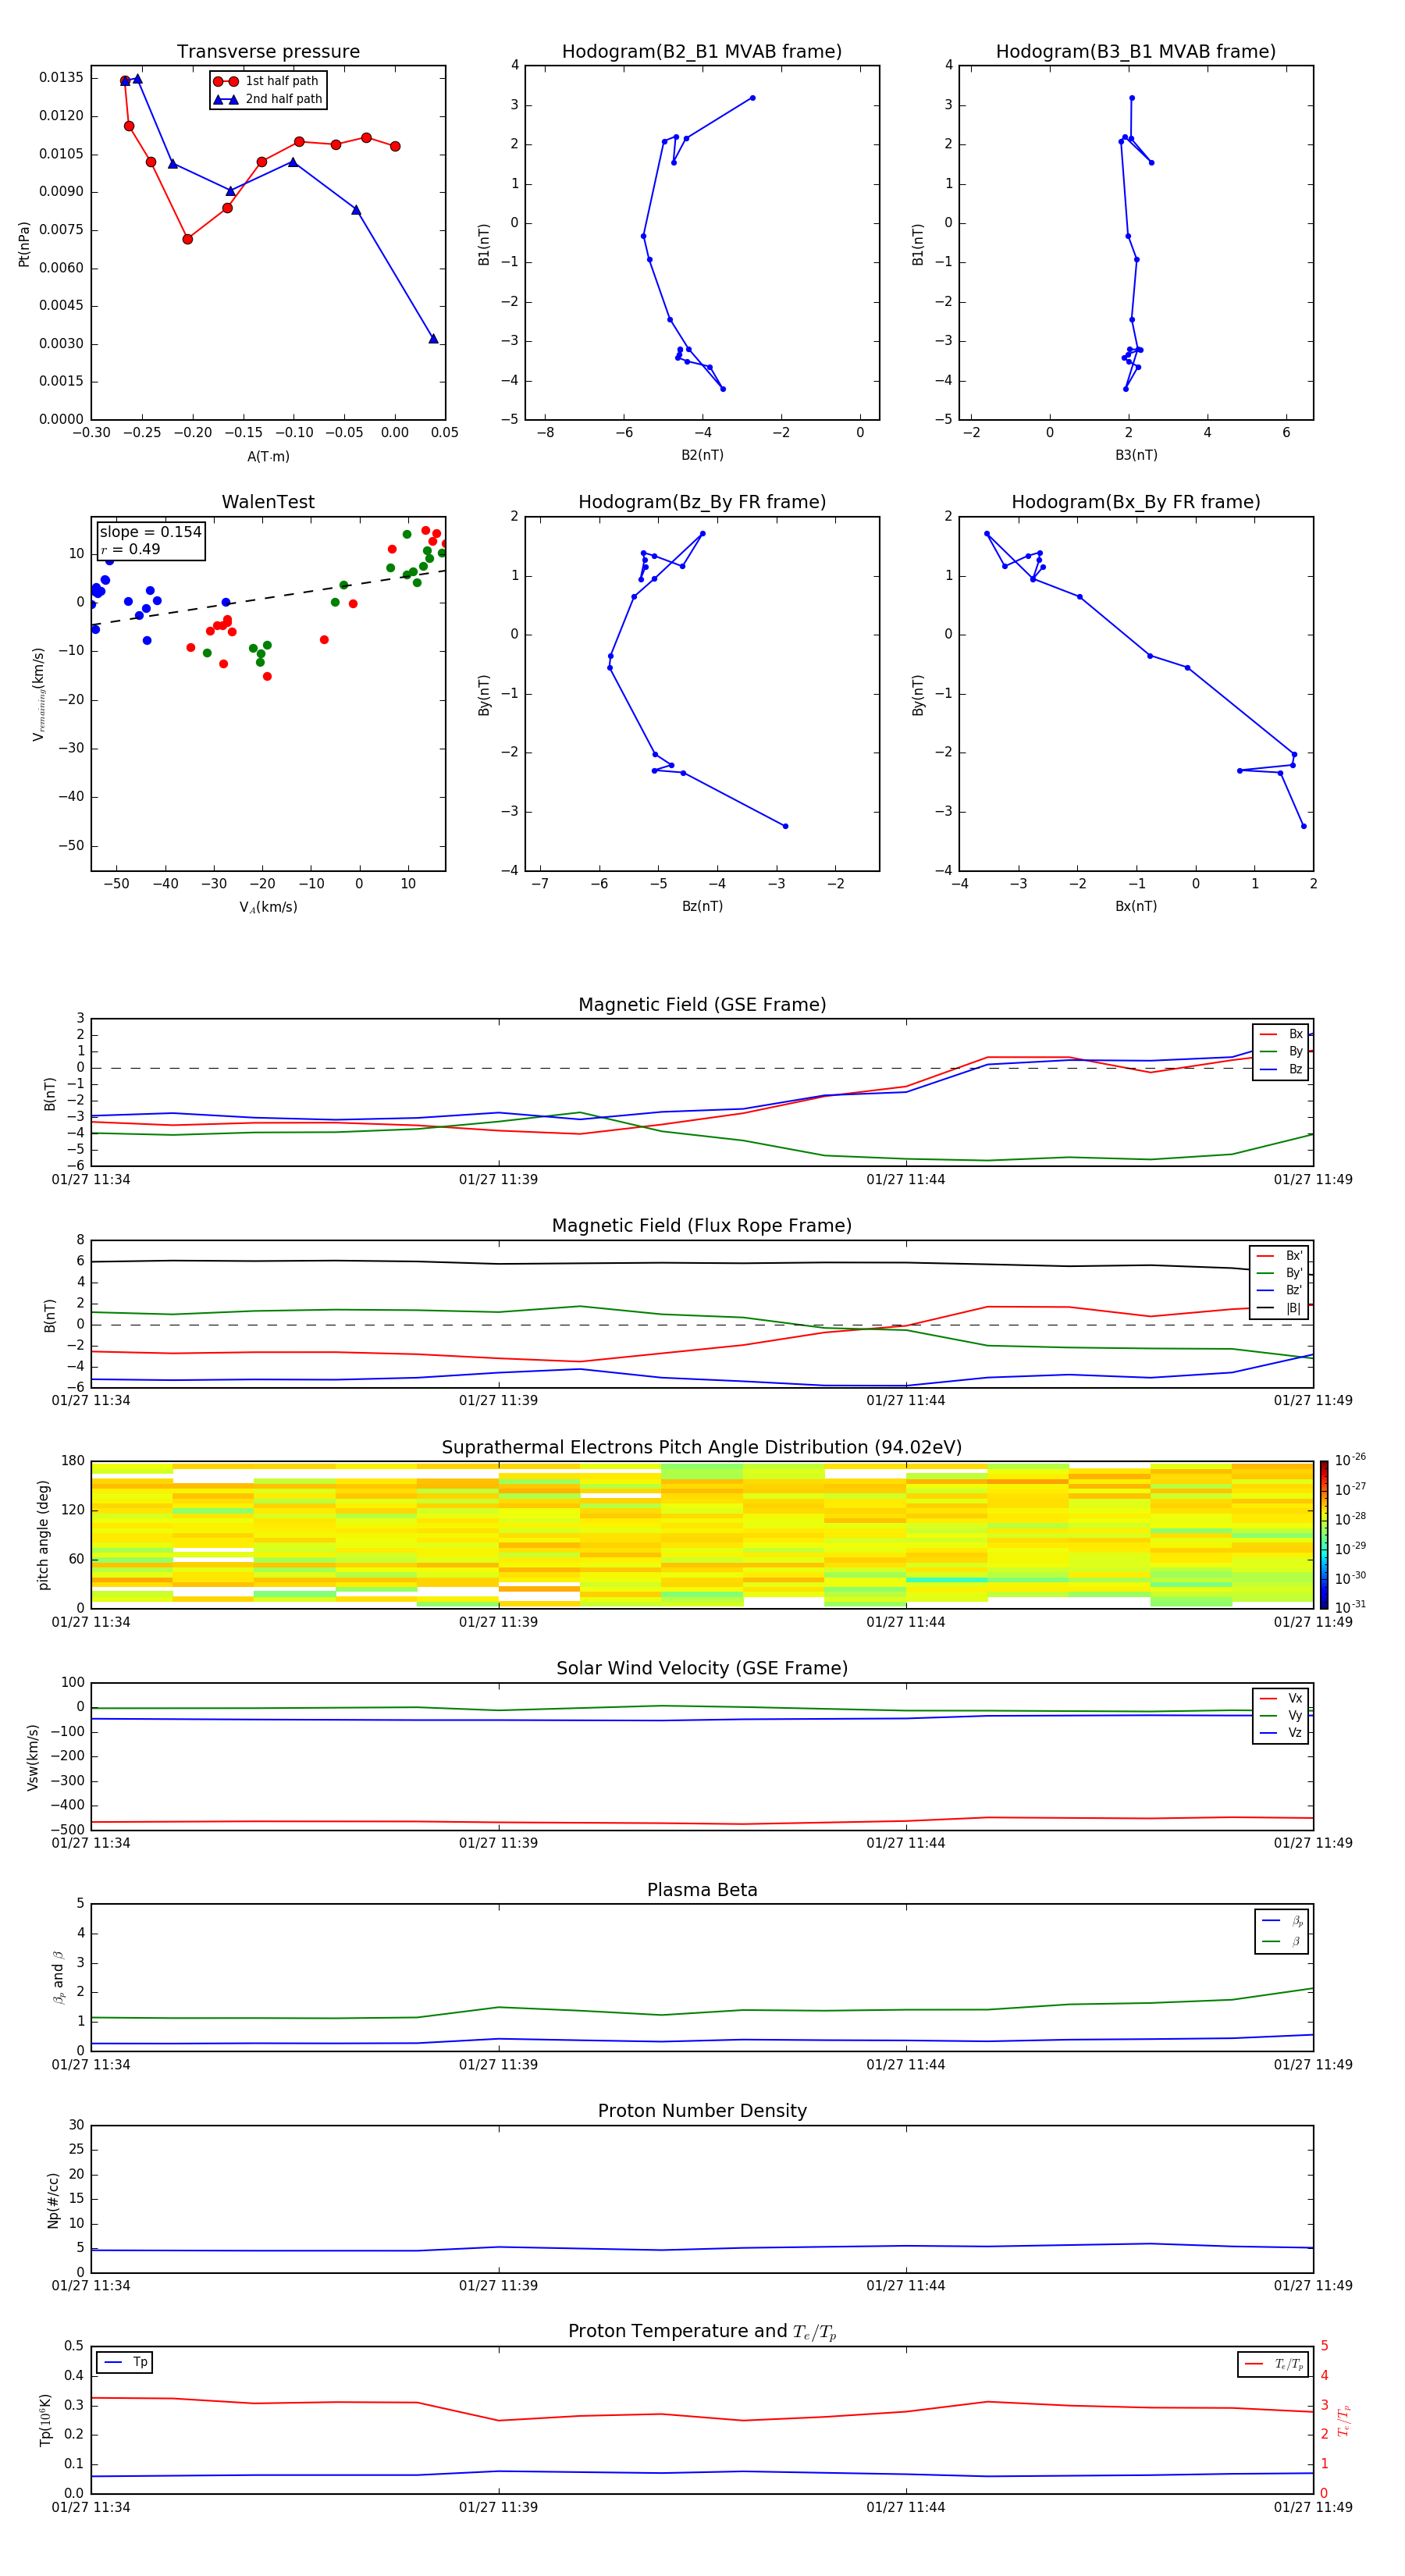Screen dimensions: 1405x2576
Task: Select "By" in the GSE magnetic field legend
Action: coord(1281,1051)
